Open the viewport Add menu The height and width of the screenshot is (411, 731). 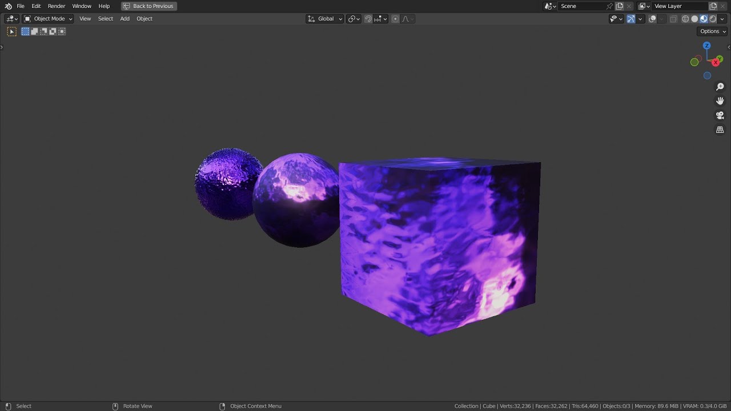click(x=124, y=18)
